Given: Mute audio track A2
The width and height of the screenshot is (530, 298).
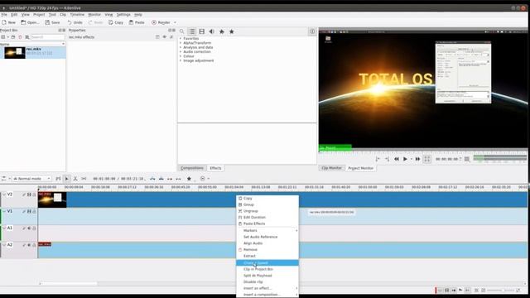Looking at the screenshot, I should (29, 245).
